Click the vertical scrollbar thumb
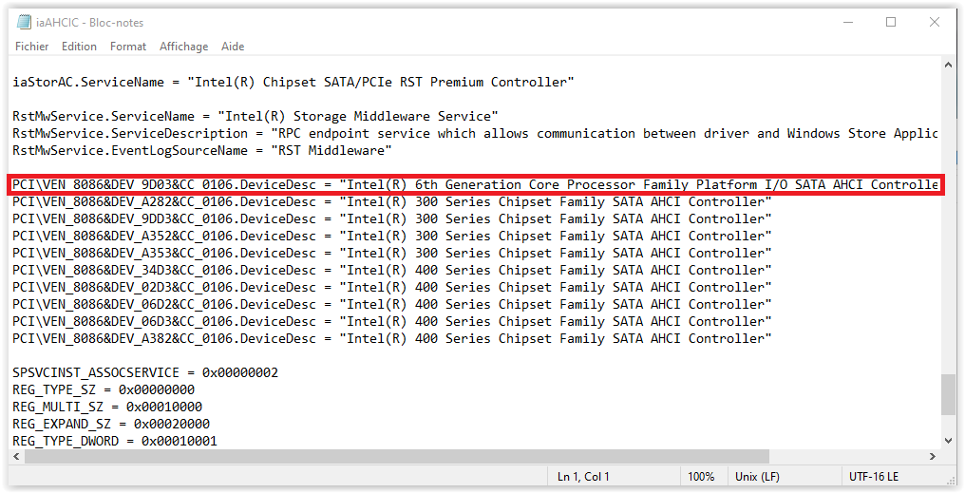Viewport: 965px width, 493px height. (949, 395)
